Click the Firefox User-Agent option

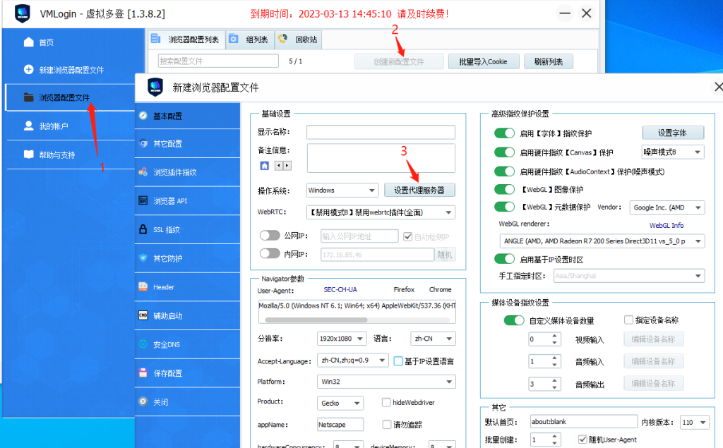[x=404, y=289]
